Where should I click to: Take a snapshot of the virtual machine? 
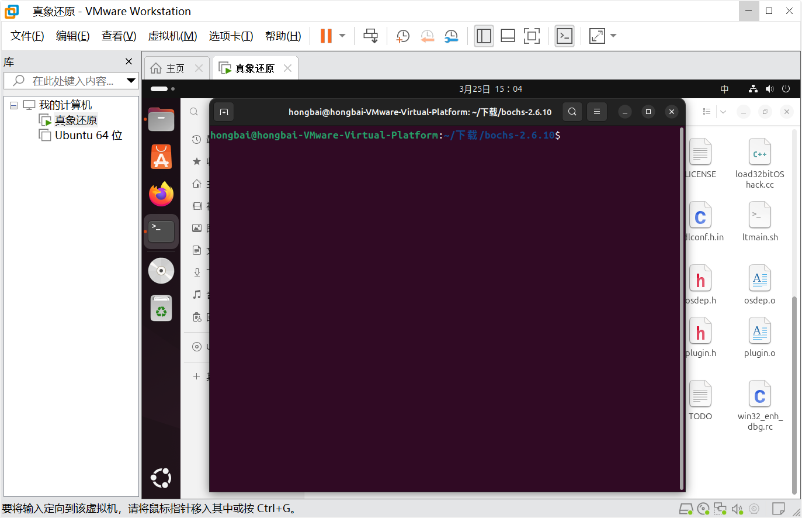tap(402, 36)
